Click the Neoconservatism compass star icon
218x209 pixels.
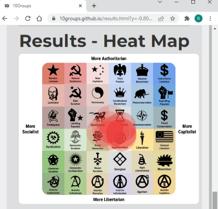tap(142, 115)
